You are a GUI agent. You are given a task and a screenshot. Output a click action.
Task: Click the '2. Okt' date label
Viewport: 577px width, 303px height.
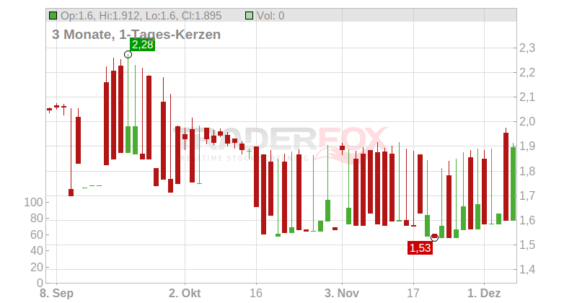[185, 293]
